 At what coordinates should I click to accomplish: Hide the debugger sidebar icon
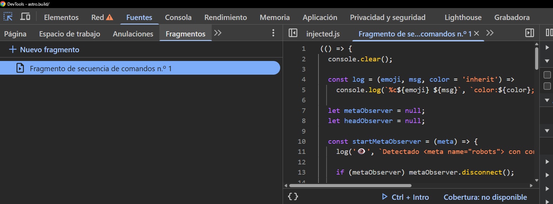(x=529, y=33)
